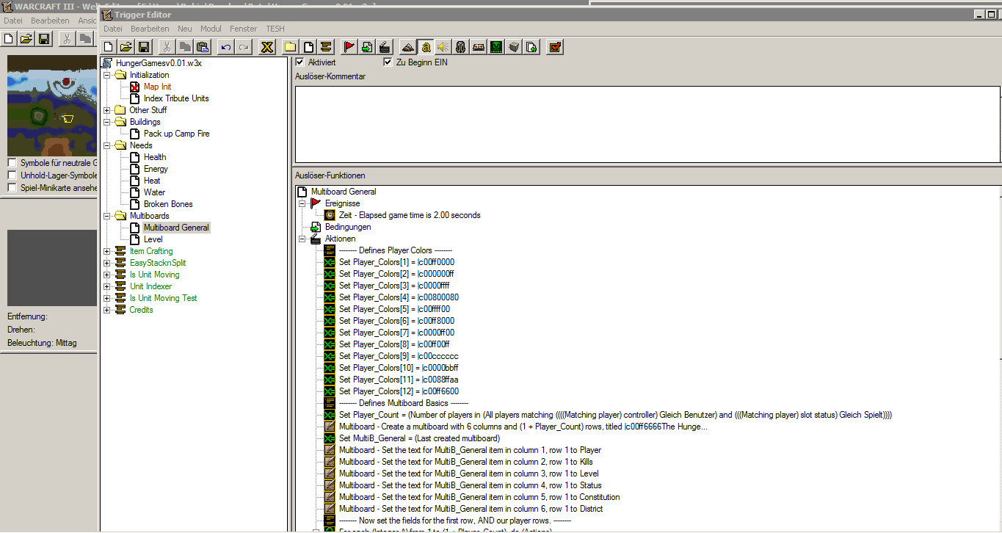
Task: Expand the Unit Indexer category
Action: point(107,286)
